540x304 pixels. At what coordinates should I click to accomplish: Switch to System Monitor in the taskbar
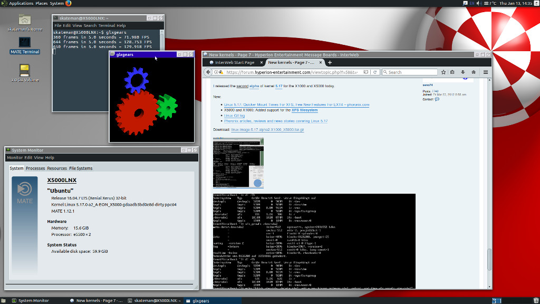tap(30, 300)
